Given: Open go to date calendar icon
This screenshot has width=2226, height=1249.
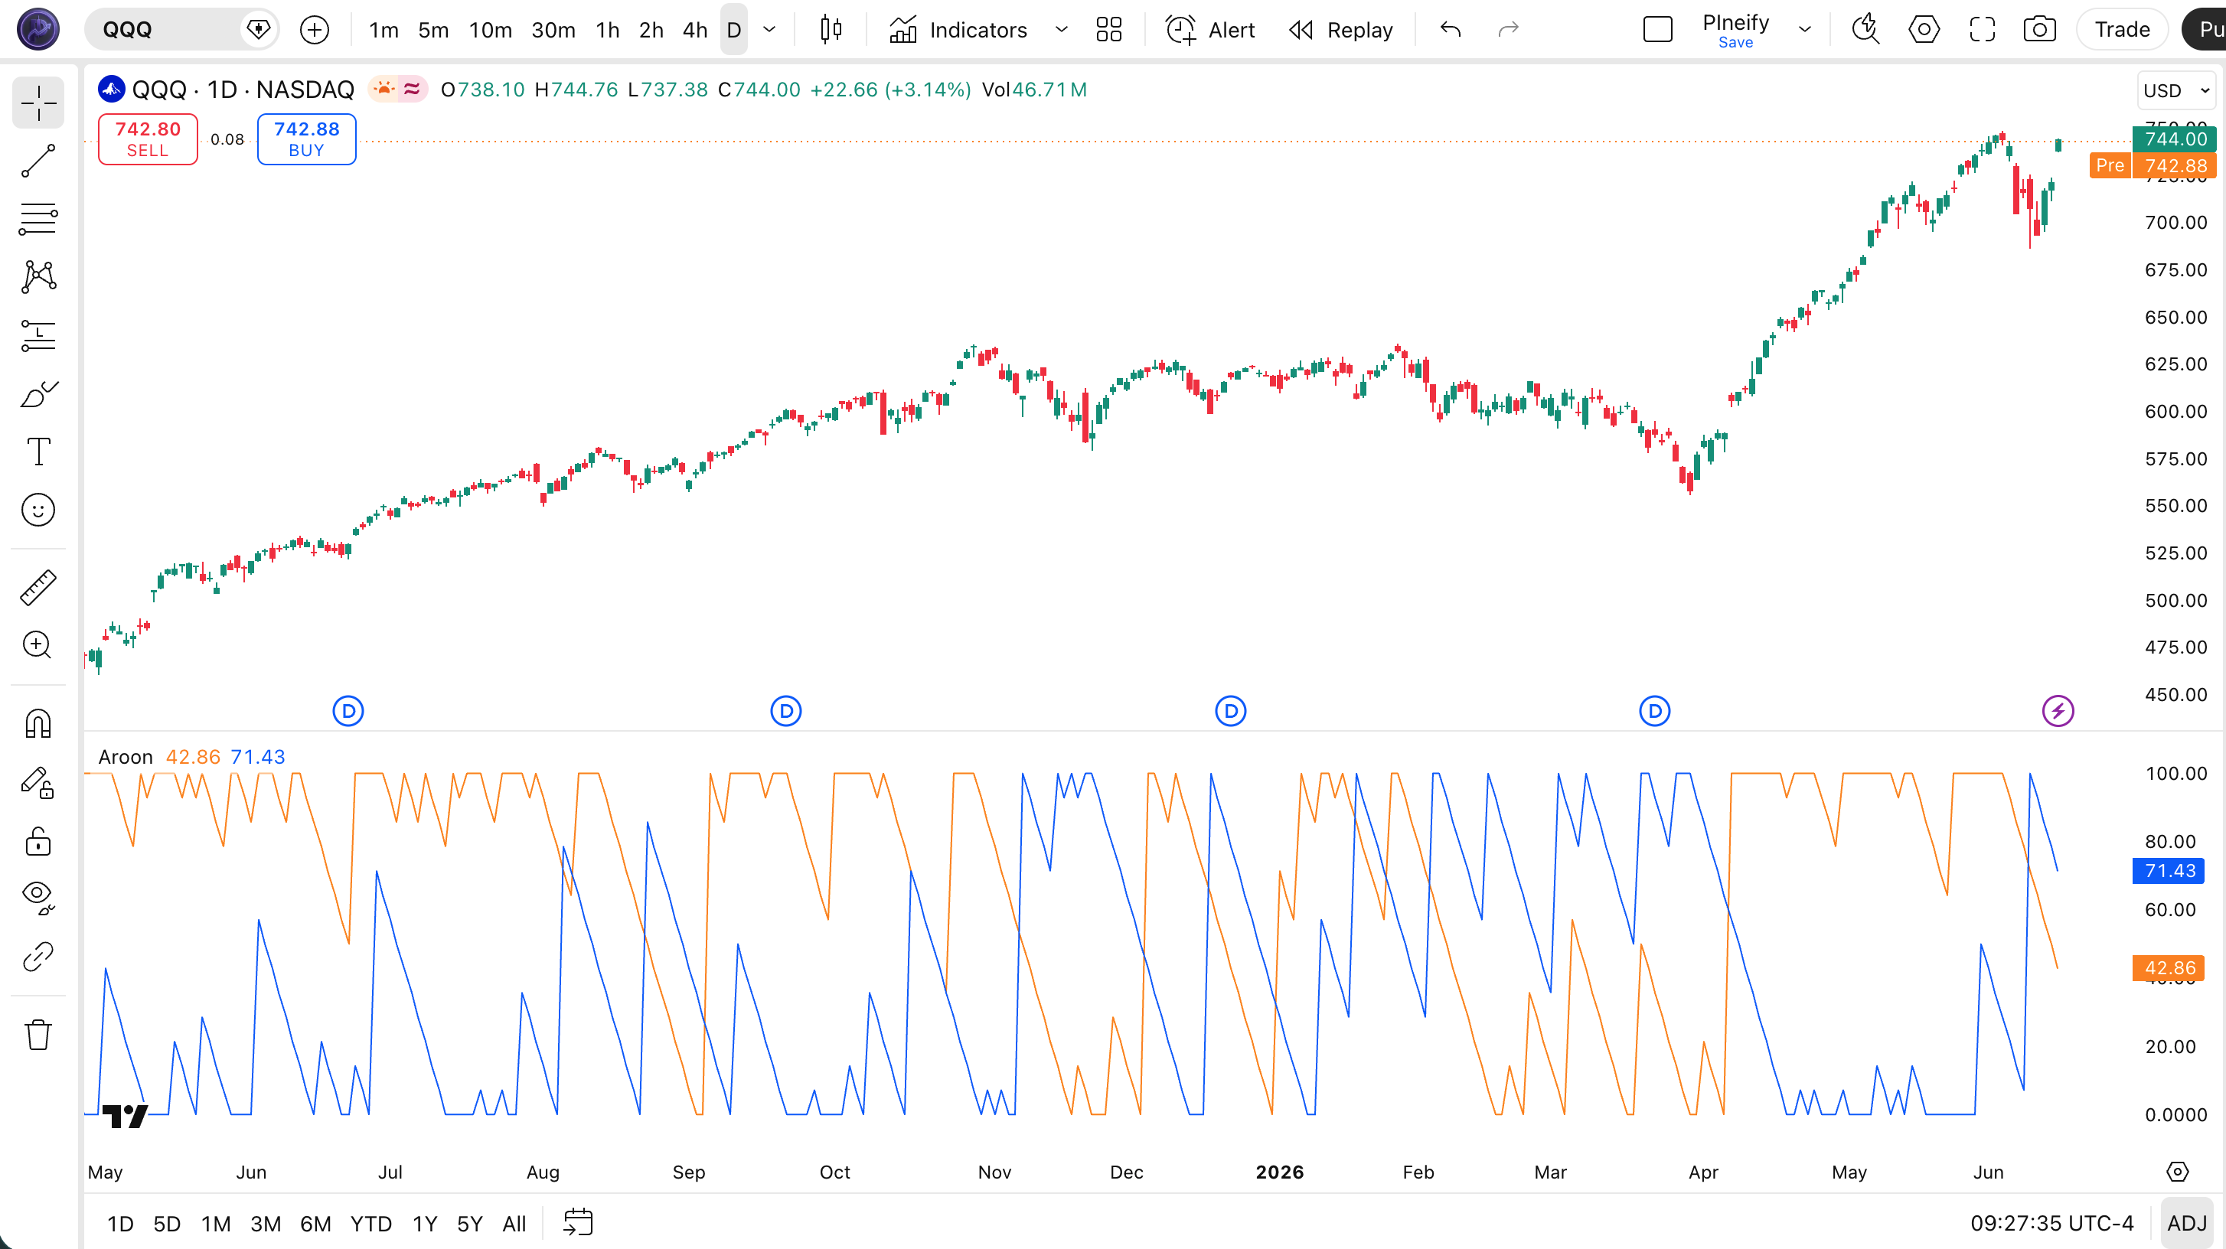Looking at the screenshot, I should [x=578, y=1223].
